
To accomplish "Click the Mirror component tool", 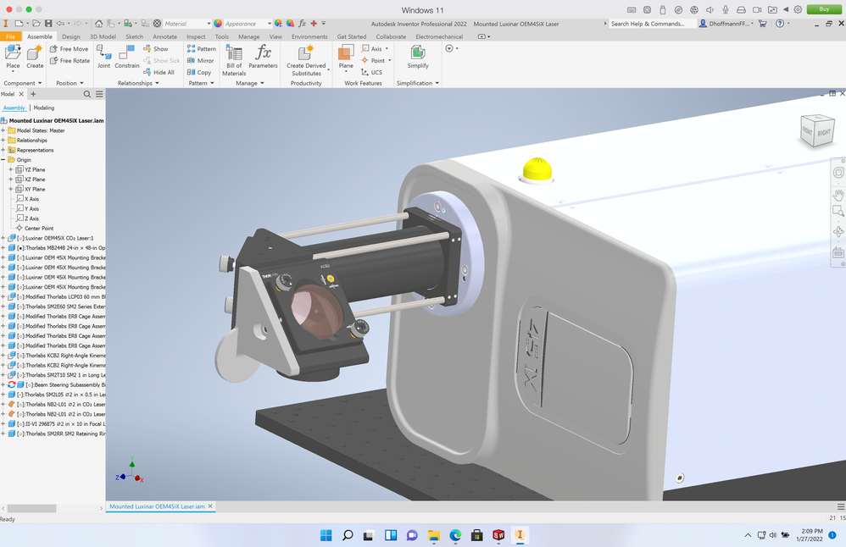I will tap(200, 60).
